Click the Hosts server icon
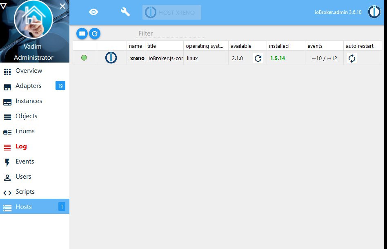 (x=7, y=208)
